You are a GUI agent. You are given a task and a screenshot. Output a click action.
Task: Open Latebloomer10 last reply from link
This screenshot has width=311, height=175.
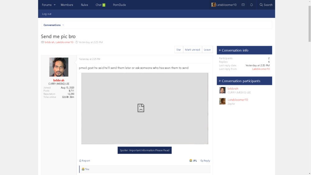click(261, 69)
